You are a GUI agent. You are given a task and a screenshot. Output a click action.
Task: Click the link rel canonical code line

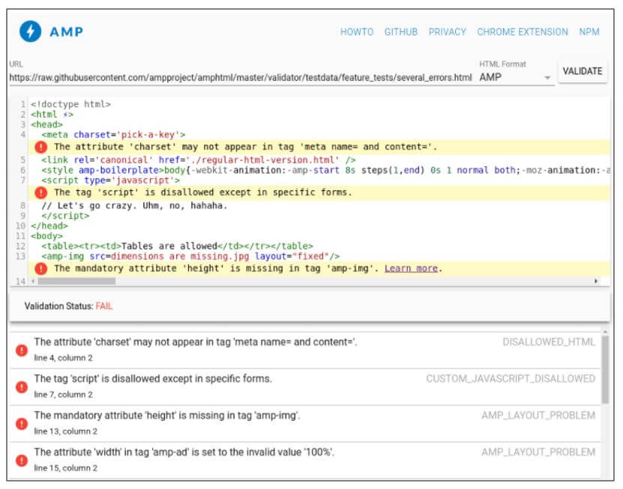tap(198, 160)
